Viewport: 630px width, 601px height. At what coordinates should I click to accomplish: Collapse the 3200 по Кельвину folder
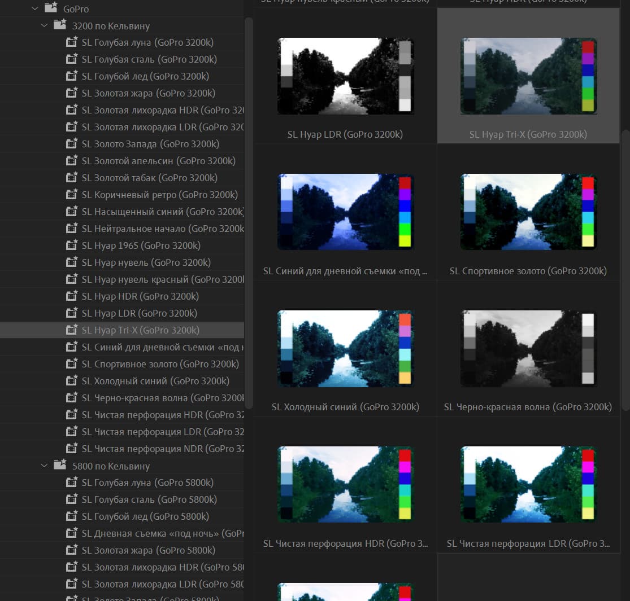click(44, 25)
